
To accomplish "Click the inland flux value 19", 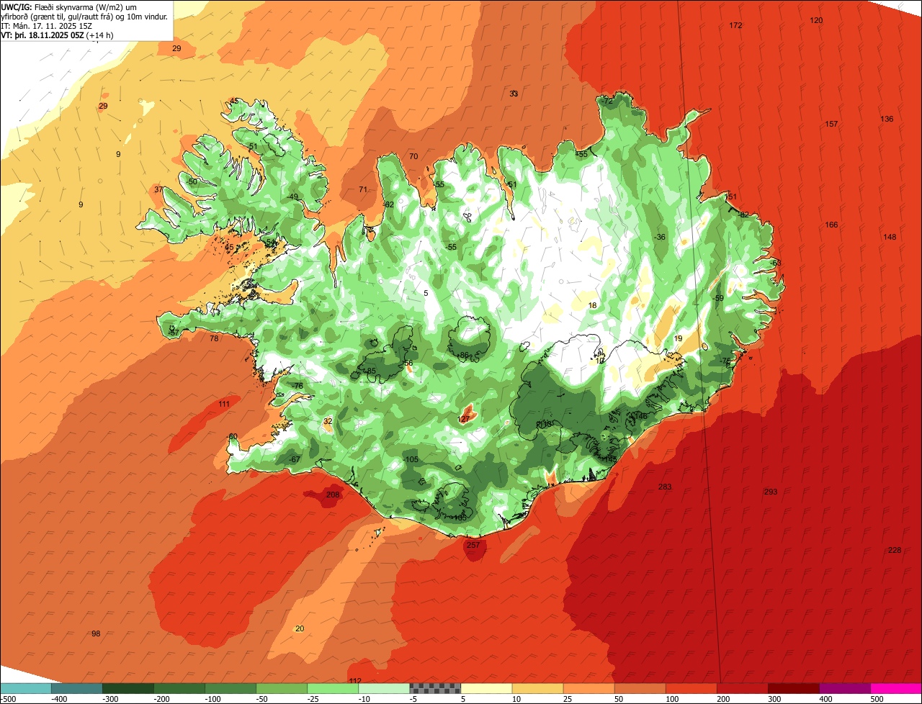I will point(678,339).
